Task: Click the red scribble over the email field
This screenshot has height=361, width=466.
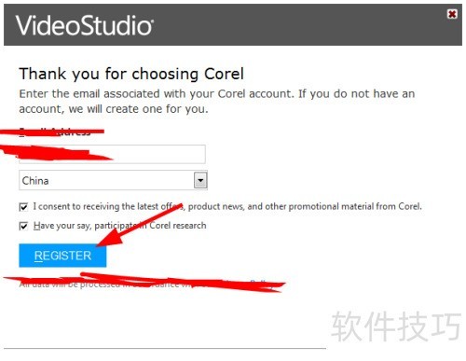Action: (x=56, y=153)
